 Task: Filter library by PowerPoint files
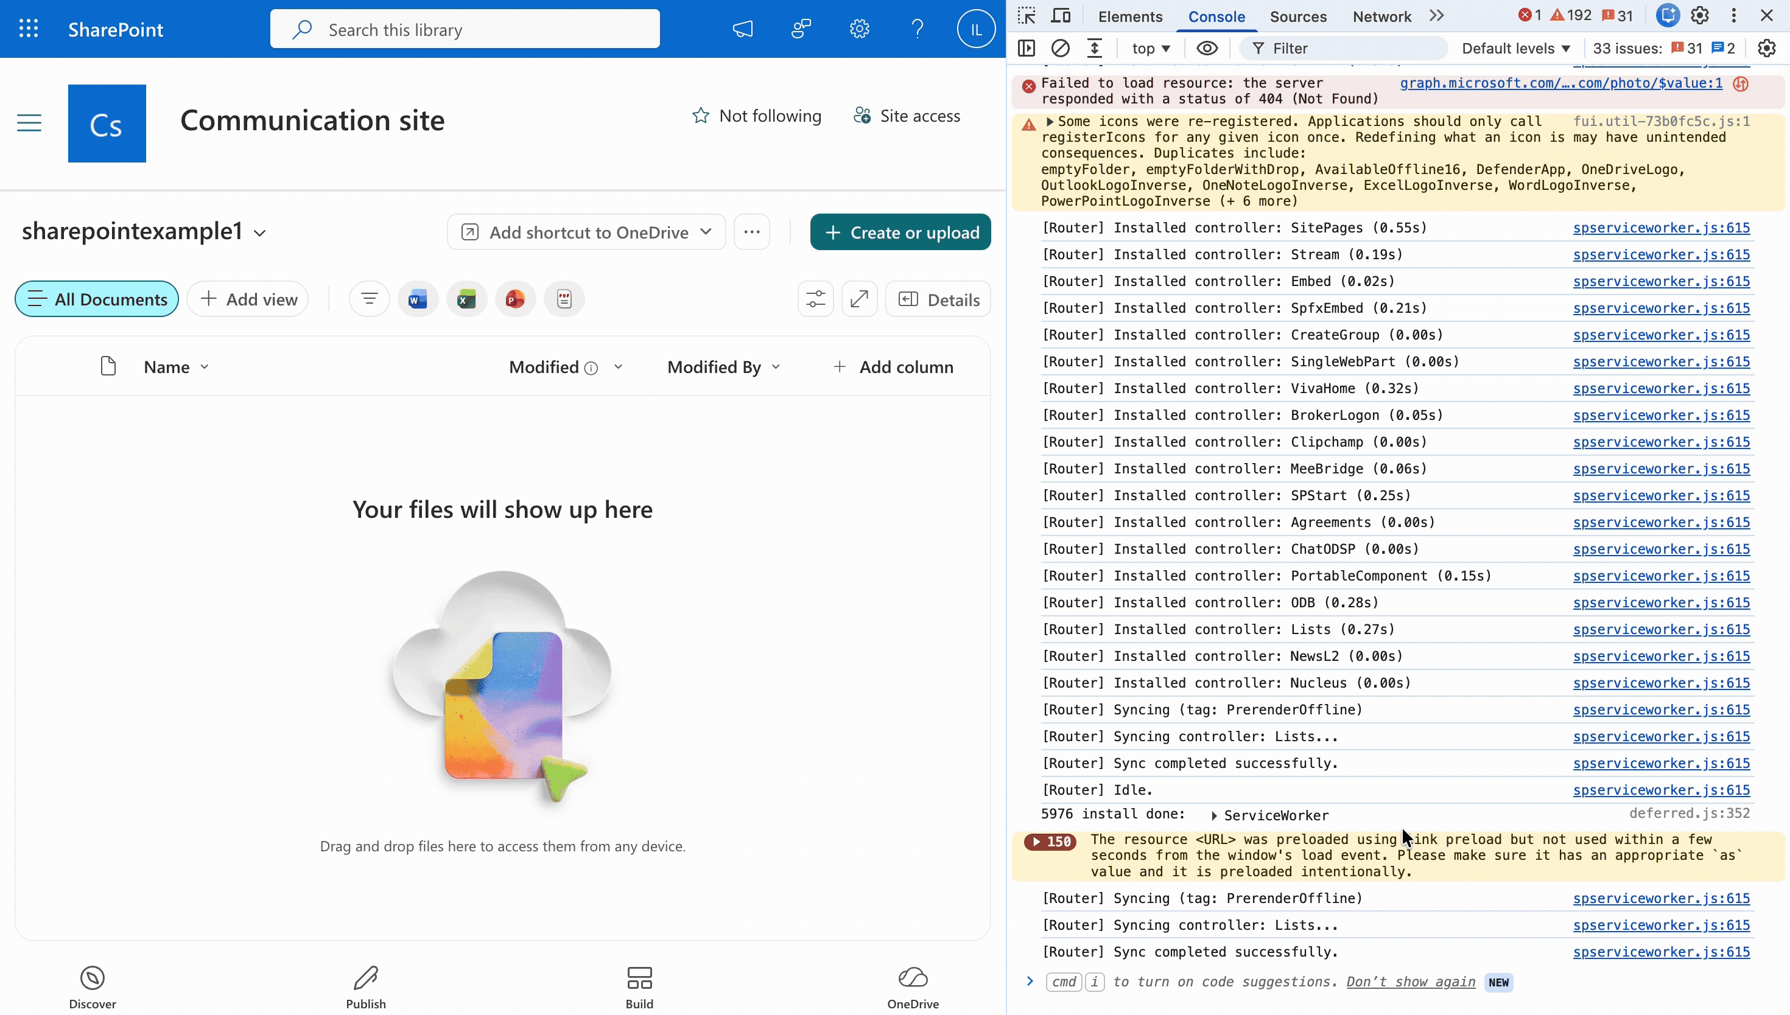(x=515, y=299)
